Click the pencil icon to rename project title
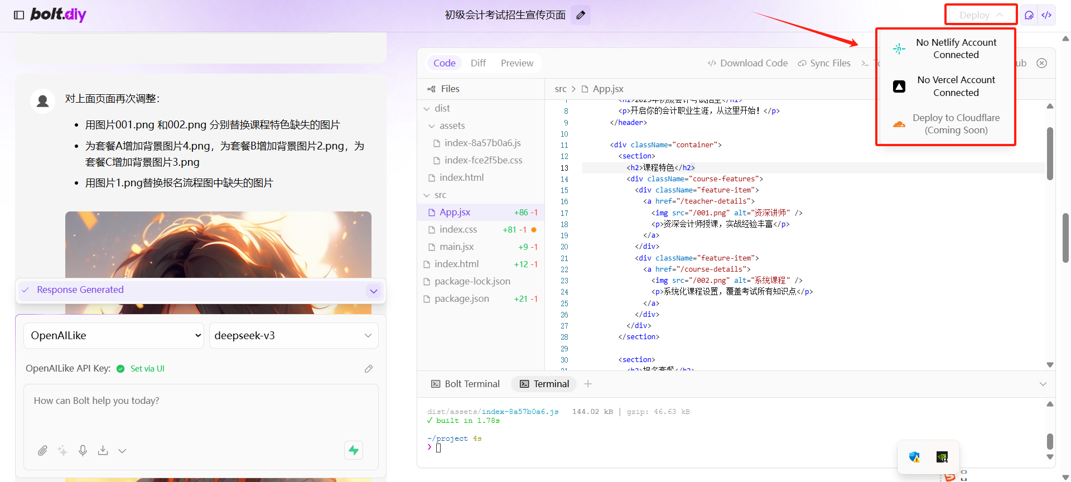Screen dimensions: 1071x482 coord(581,15)
